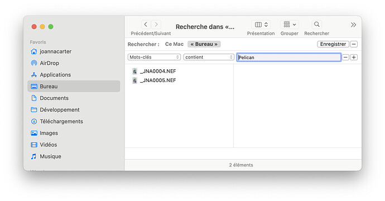This screenshot has width=385, height=201.
Task: Close the Finder window with red button
Action: pos(34,27)
